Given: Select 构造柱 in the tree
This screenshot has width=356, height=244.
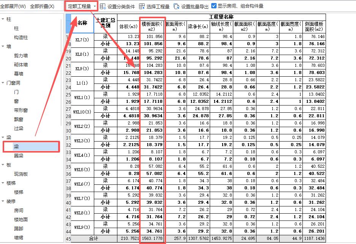Looking at the screenshot, I should pos(21,38).
